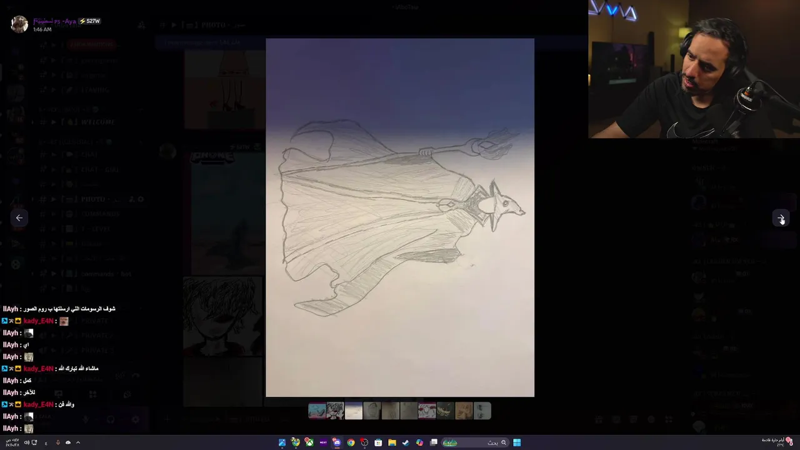Open the Xbox app from the taskbar
This screenshot has width=800, height=450.
(309, 442)
